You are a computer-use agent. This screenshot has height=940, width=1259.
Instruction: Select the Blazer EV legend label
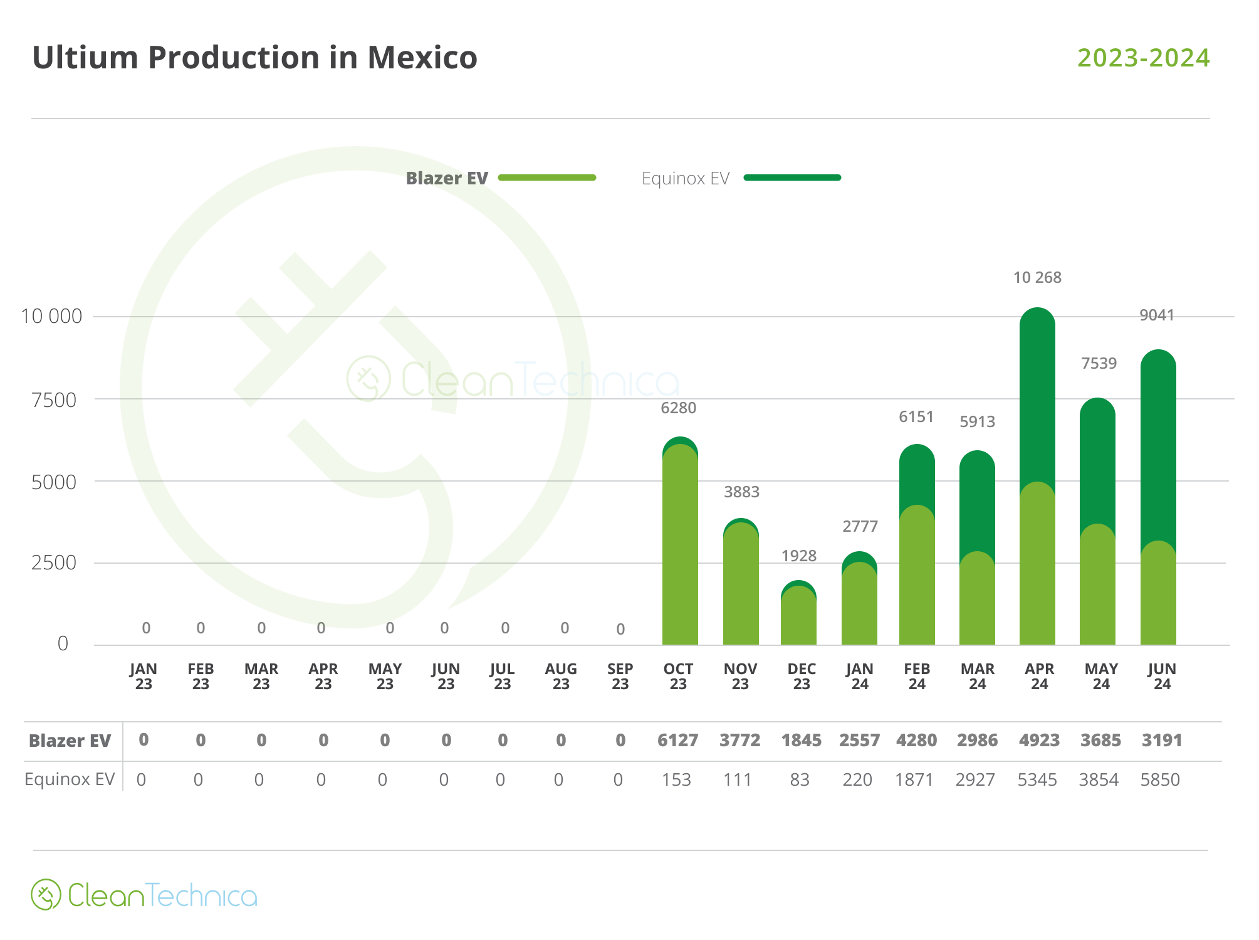click(447, 178)
